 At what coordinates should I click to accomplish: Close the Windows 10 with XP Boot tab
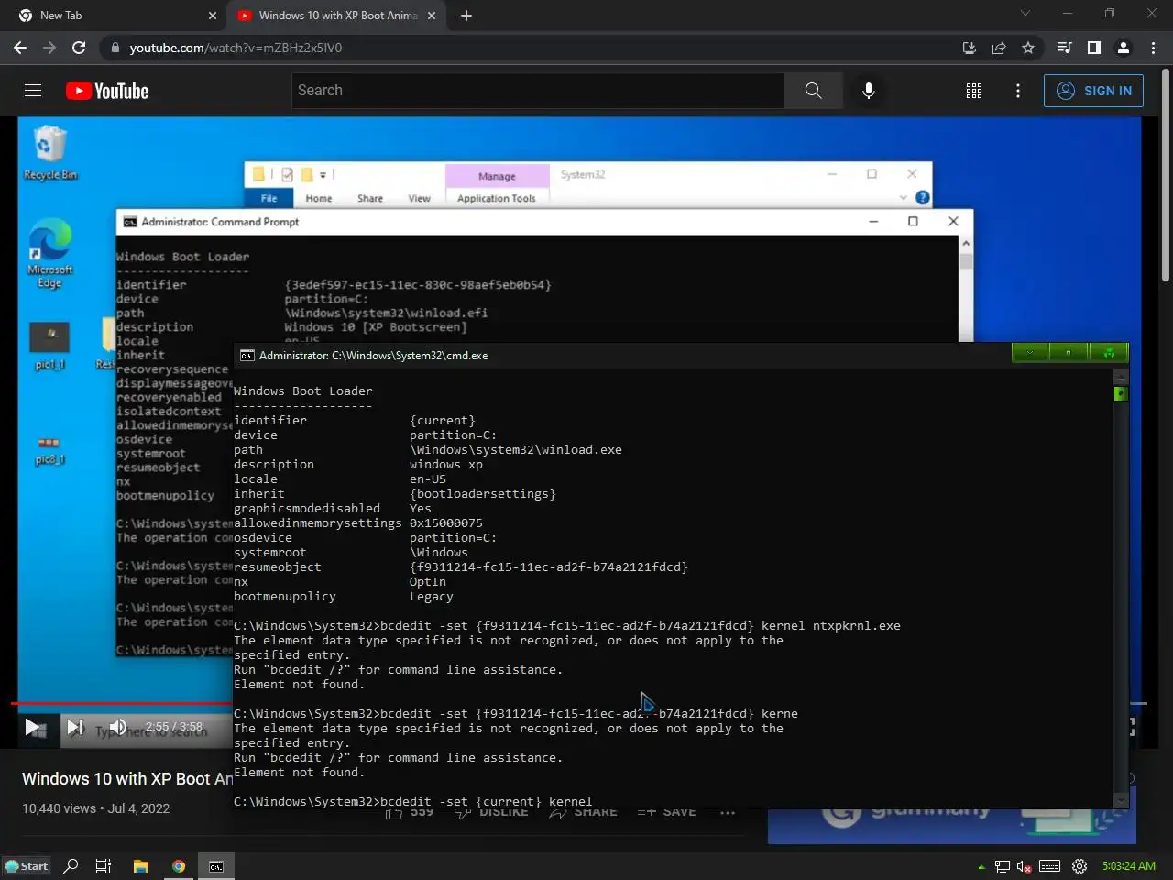[433, 16]
